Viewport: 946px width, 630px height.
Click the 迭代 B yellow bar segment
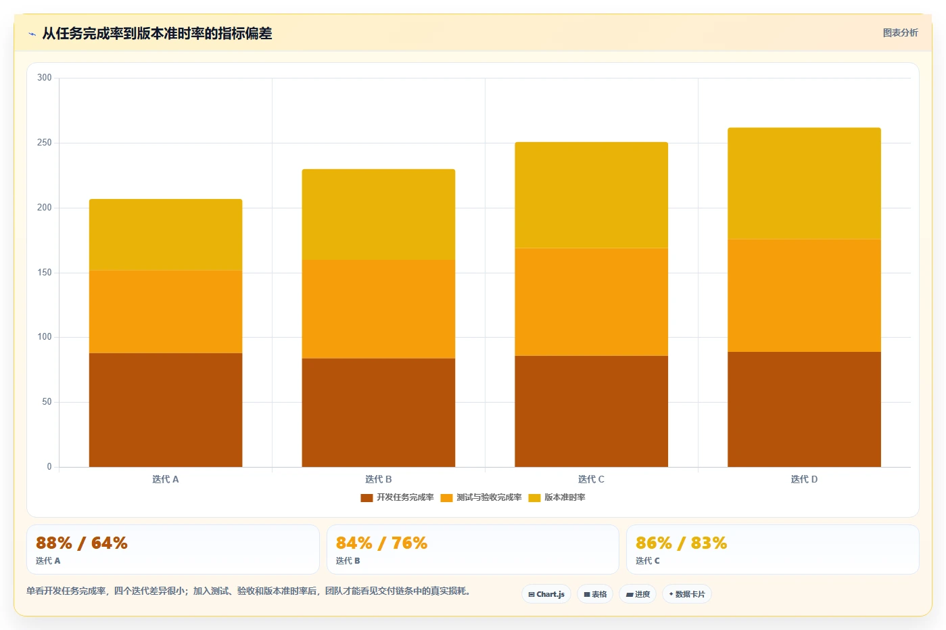pyautogui.click(x=379, y=215)
